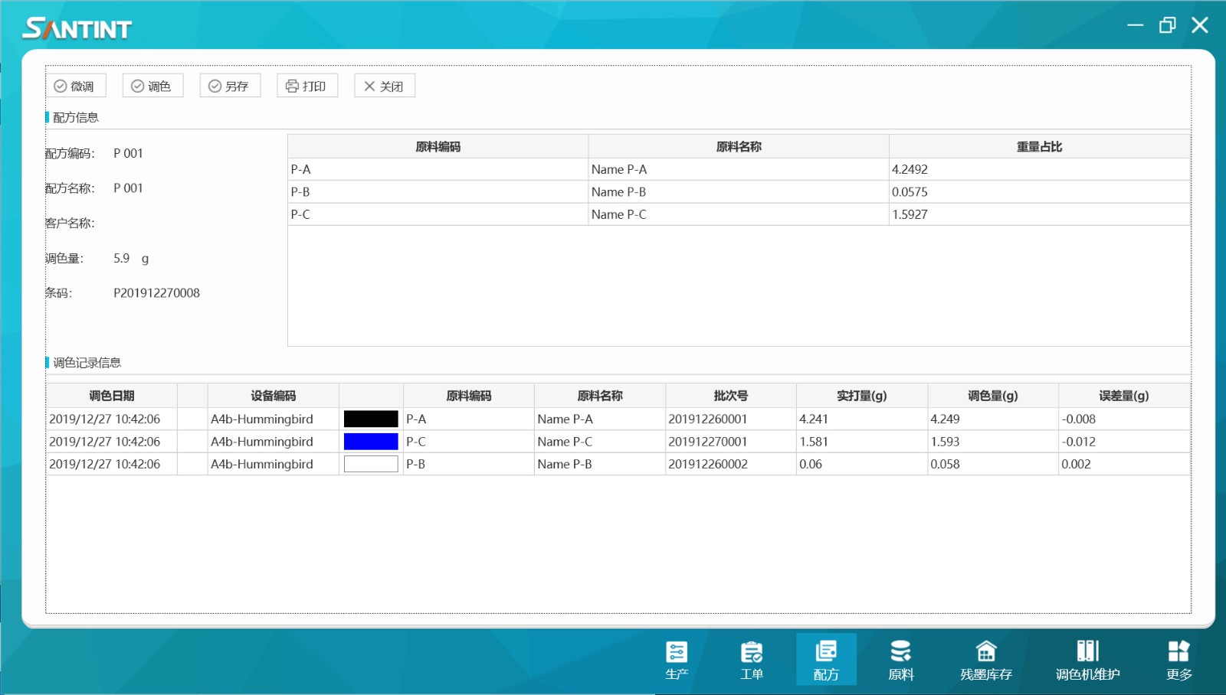Screen dimensions: 1226x695
Task: Click the 配方名称 value P 001
Action: tap(128, 188)
